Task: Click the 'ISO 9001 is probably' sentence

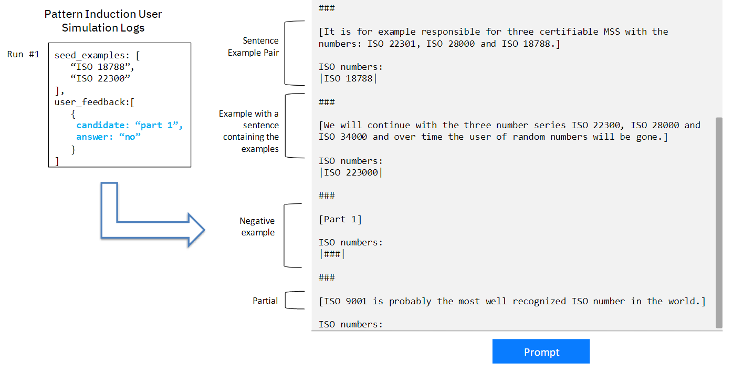Action: coord(512,301)
